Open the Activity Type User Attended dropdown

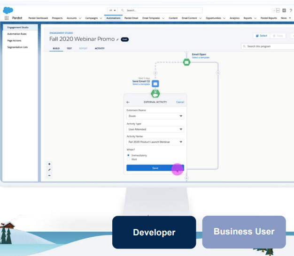point(155,129)
